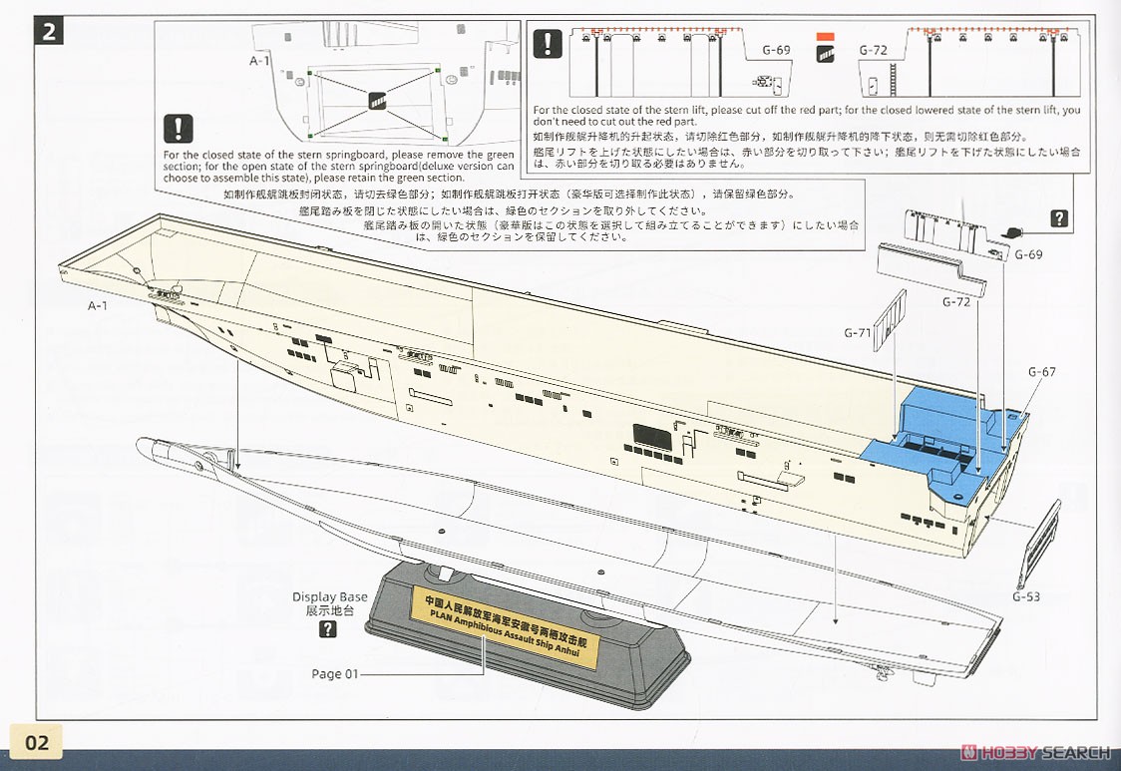This screenshot has height=771, width=1121.
Task: Click 'PLAN Amphibious Assault Ship Anhui' plate text
Action: [x=504, y=633]
